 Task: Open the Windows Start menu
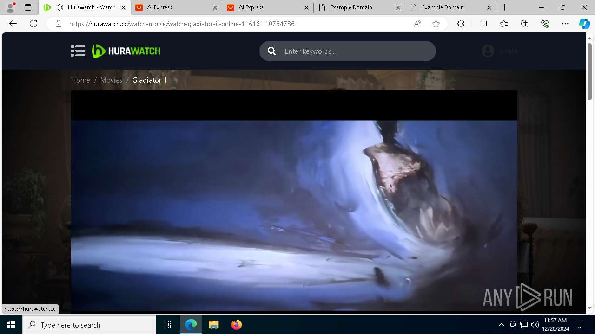coord(11,325)
